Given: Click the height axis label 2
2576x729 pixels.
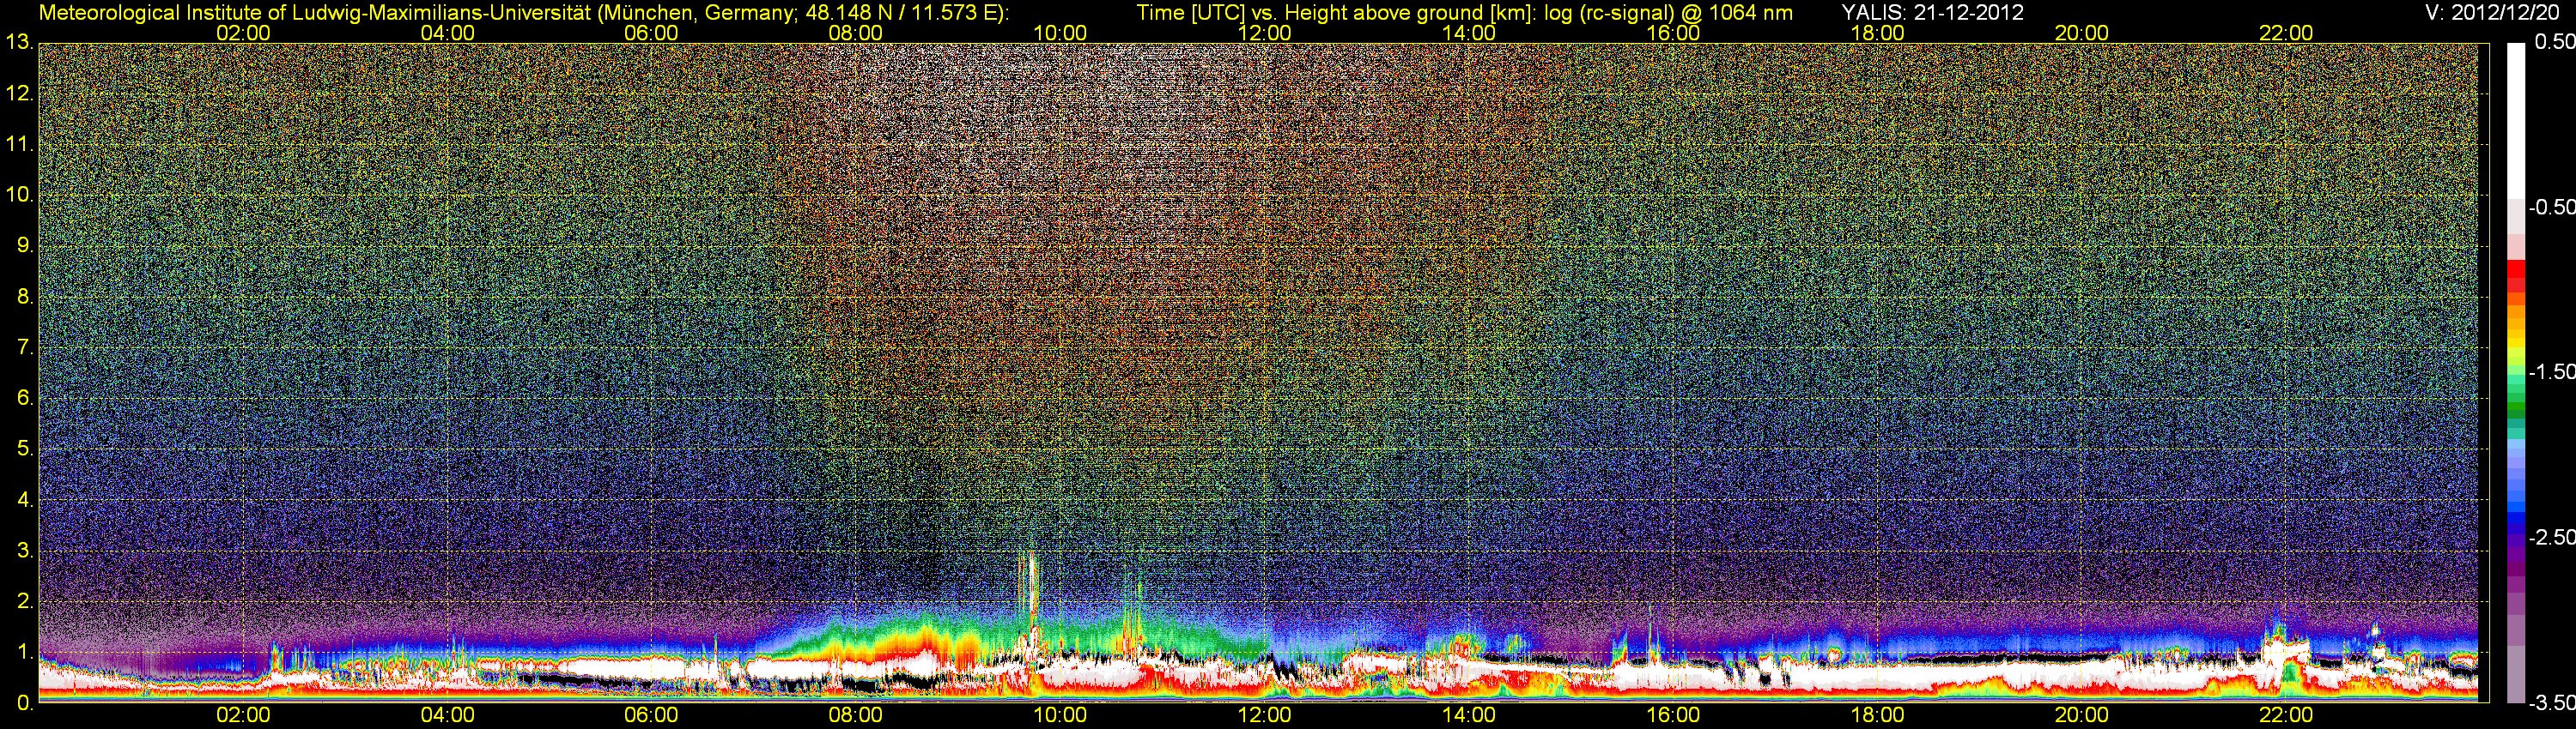Looking at the screenshot, I should [x=24, y=601].
